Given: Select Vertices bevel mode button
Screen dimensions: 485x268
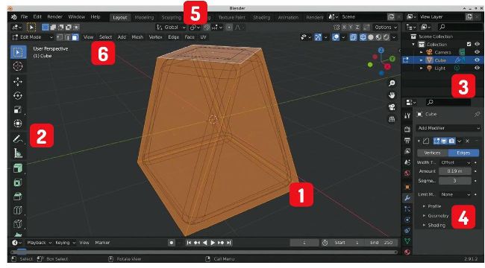Looking at the screenshot, I should [433, 153].
